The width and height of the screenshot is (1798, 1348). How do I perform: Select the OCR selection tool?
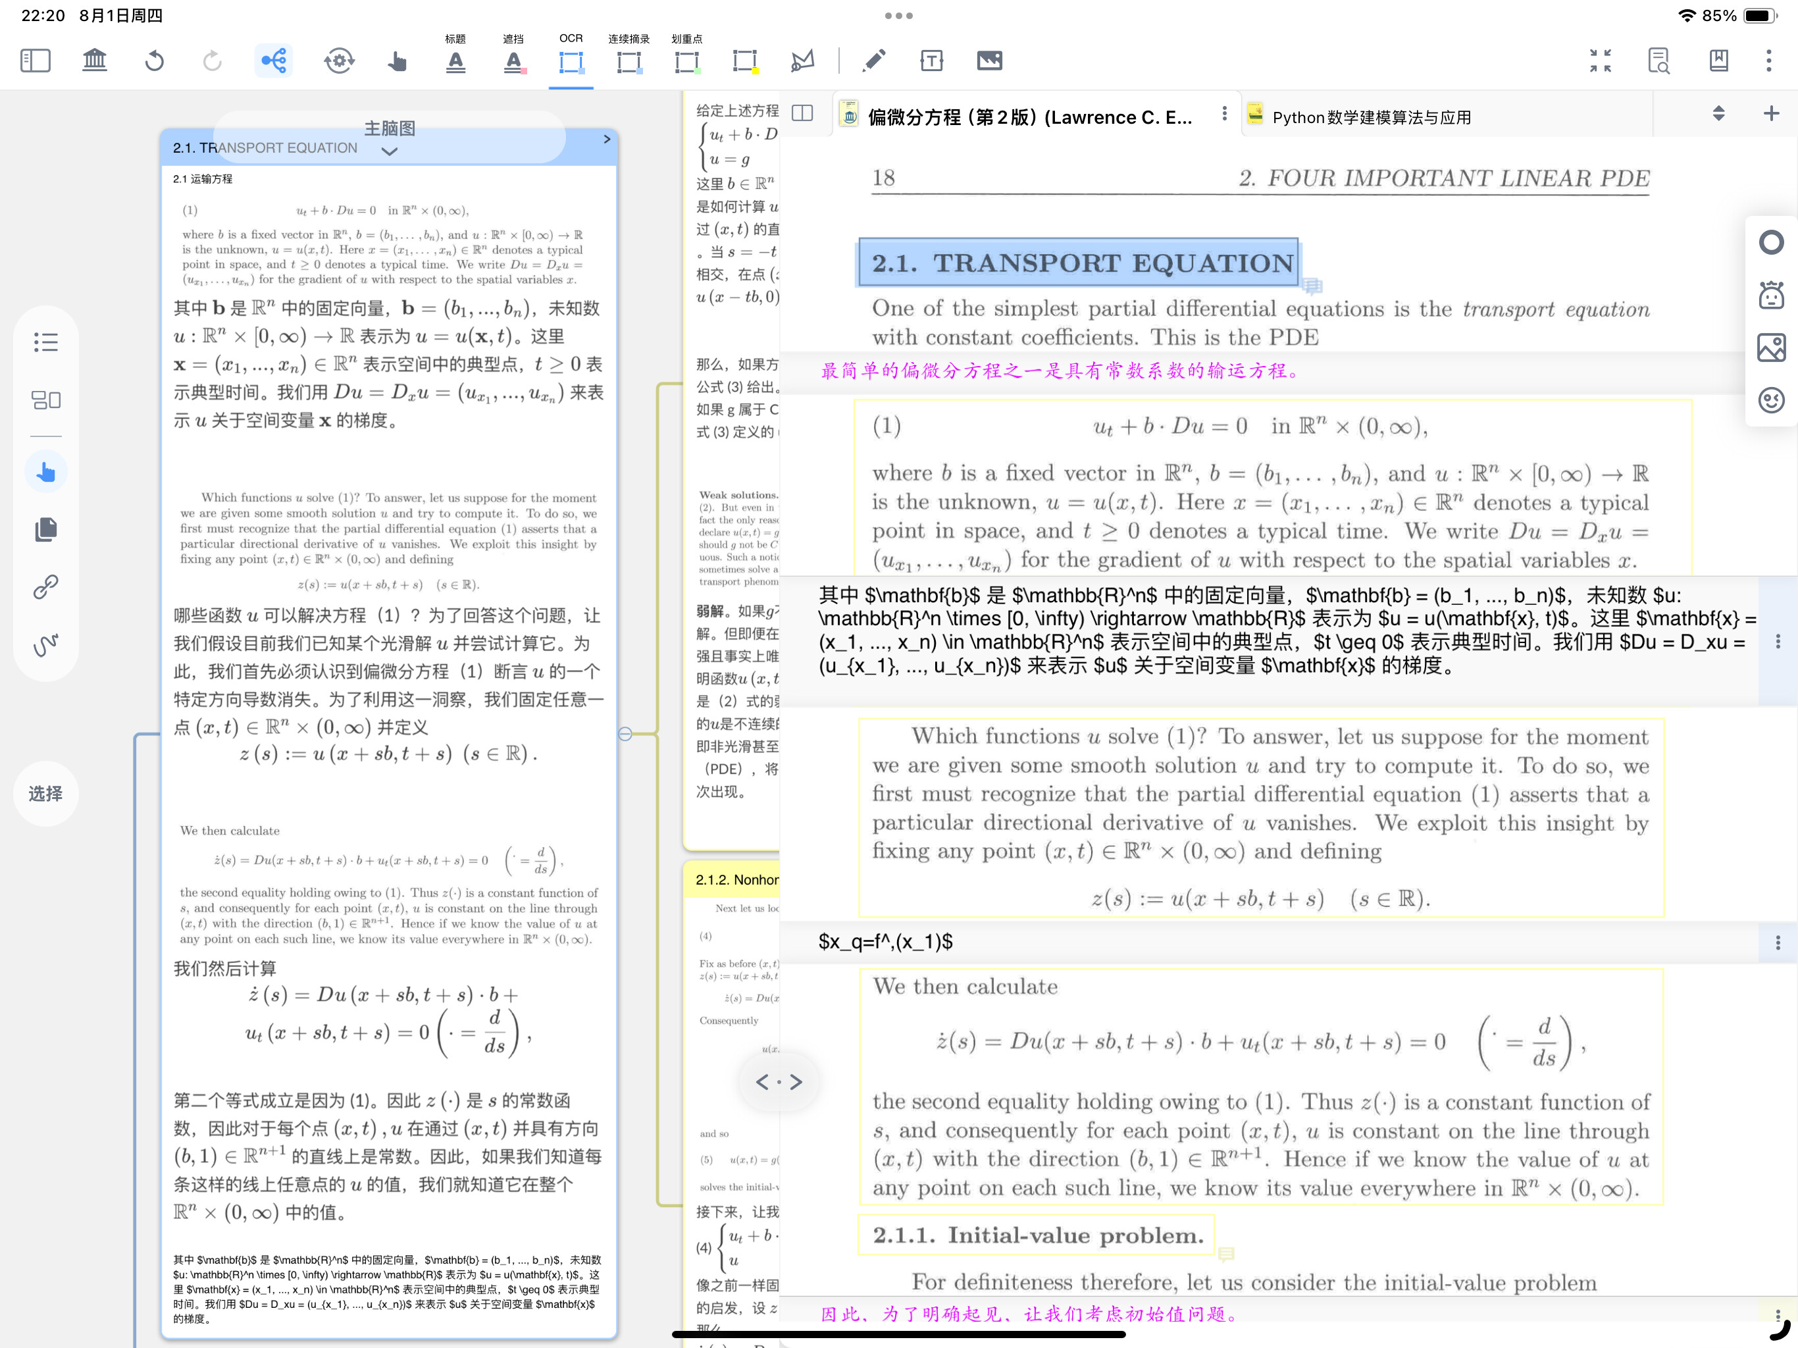click(x=571, y=61)
